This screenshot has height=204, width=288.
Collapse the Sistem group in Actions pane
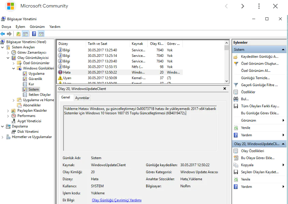[282, 49]
